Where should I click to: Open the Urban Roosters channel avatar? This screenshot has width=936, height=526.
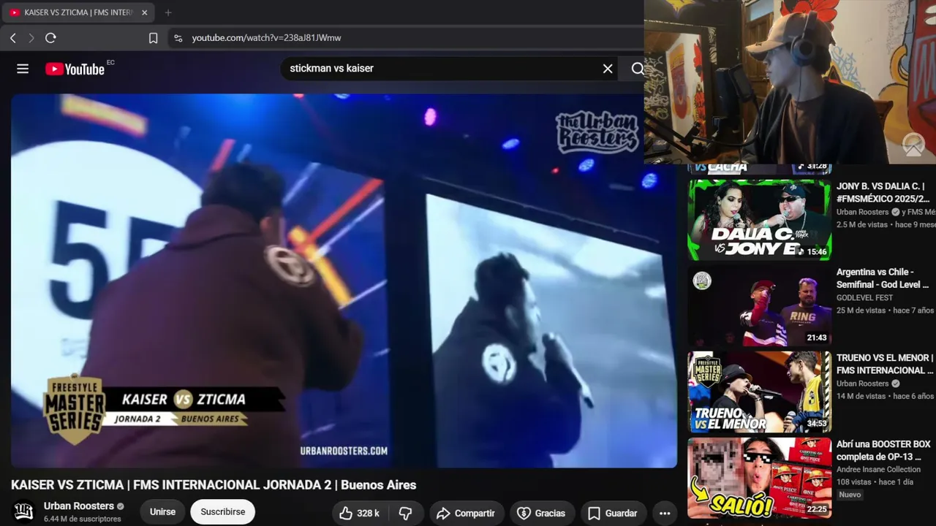pos(24,511)
